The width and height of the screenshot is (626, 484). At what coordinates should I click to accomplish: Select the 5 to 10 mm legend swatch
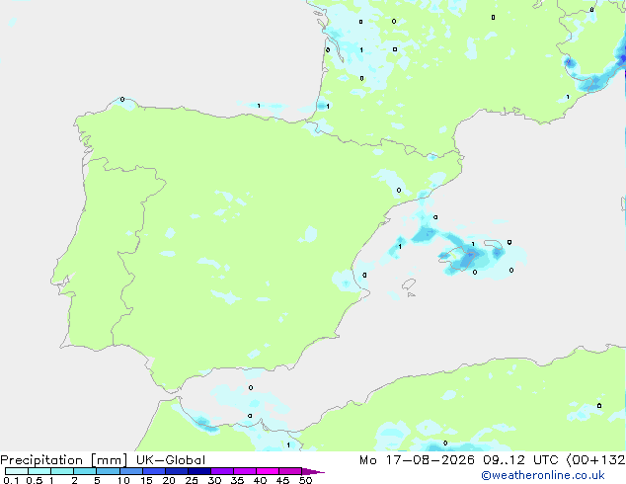tap(108, 471)
